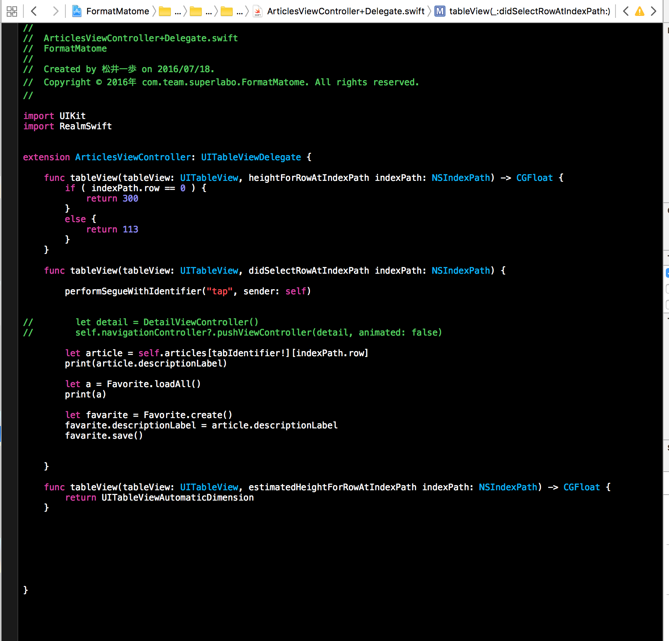Open the Related Items grid menu
Image resolution: width=669 pixels, height=641 pixels.
tap(12, 11)
